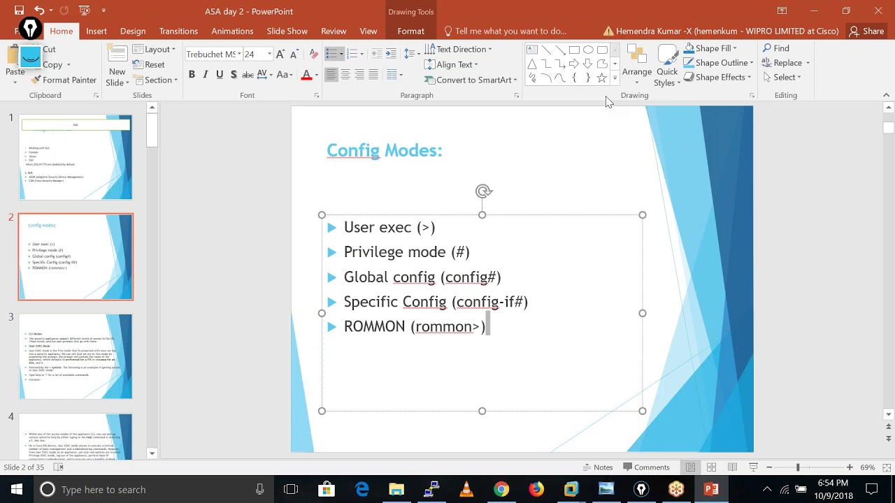Expand Shape Effects dropdown
Screen dimensions: 895x503
pos(717,77)
